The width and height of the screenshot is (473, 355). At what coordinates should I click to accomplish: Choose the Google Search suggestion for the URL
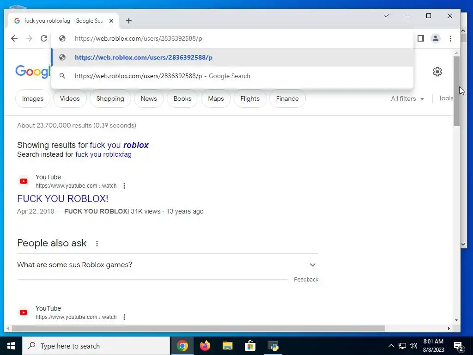click(x=232, y=76)
